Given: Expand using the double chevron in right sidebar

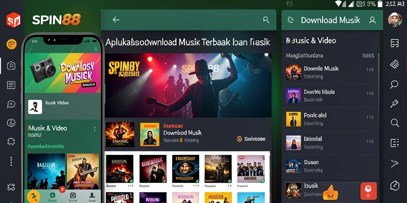Looking at the screenshot, I should click(x=394, y=163).
